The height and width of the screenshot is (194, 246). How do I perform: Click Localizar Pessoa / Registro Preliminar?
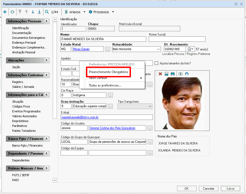pyautogui.click(x=186, y=54)
